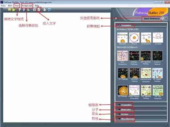Screen dimensions: 170x127
Task: Open the Background menu
Action: coord(27,6)
